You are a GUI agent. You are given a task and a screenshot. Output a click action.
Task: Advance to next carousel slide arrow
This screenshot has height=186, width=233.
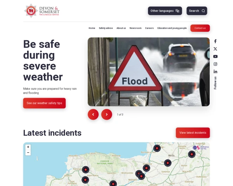pos(106,114)
